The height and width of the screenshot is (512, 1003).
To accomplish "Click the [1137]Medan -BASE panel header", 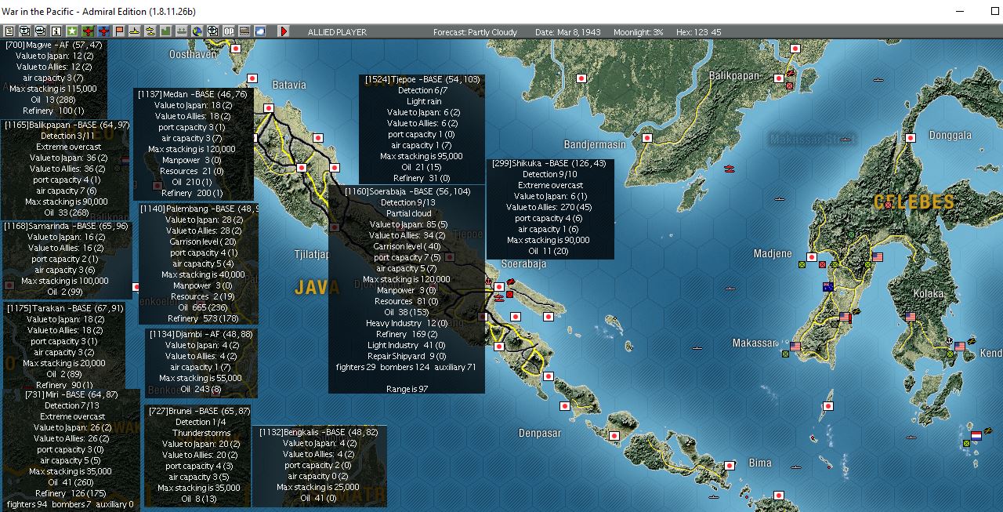I will [x=193, y=94].
